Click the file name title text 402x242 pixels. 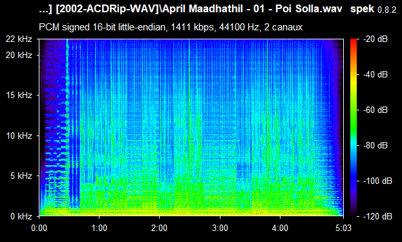pyautogui.click(x=191, y=10)
